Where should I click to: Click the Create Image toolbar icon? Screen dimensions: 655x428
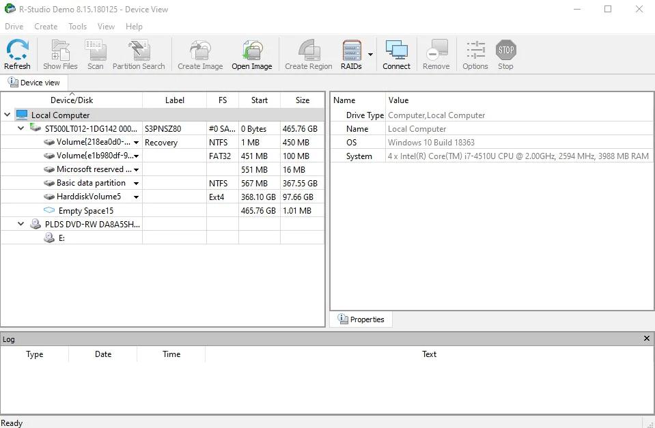pos(200,50)
